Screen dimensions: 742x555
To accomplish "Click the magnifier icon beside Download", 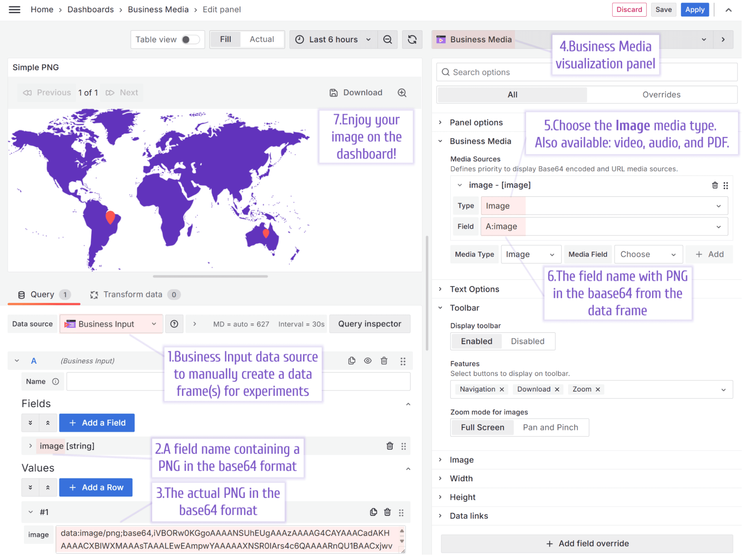I will pyautogui.click(x=402, y=93).
